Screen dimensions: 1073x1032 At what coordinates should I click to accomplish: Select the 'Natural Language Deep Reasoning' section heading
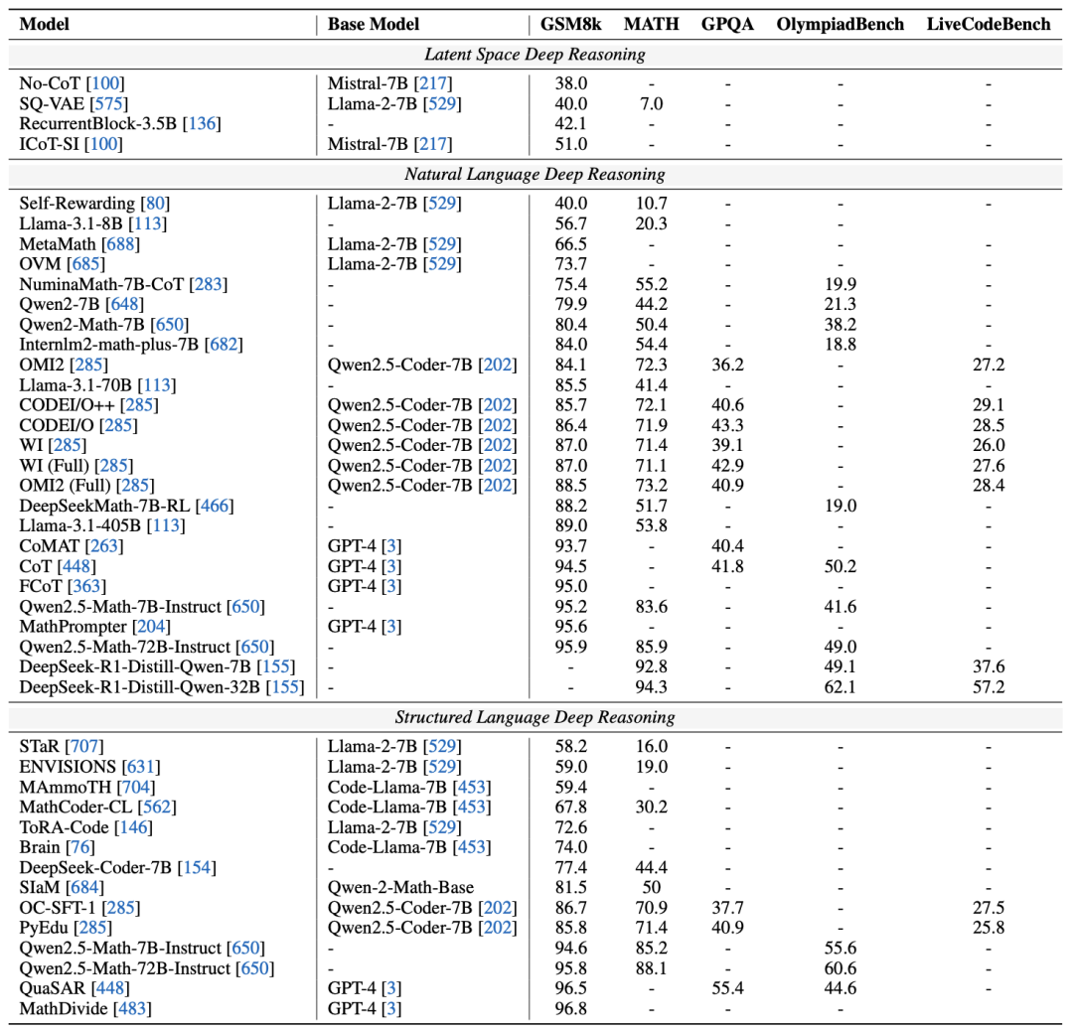(536, 175)
